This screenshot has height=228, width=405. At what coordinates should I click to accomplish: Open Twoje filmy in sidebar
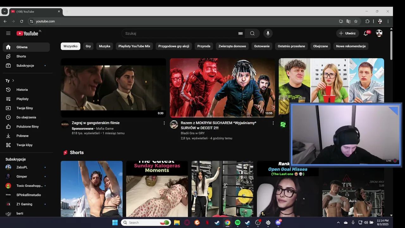point(26,108)
